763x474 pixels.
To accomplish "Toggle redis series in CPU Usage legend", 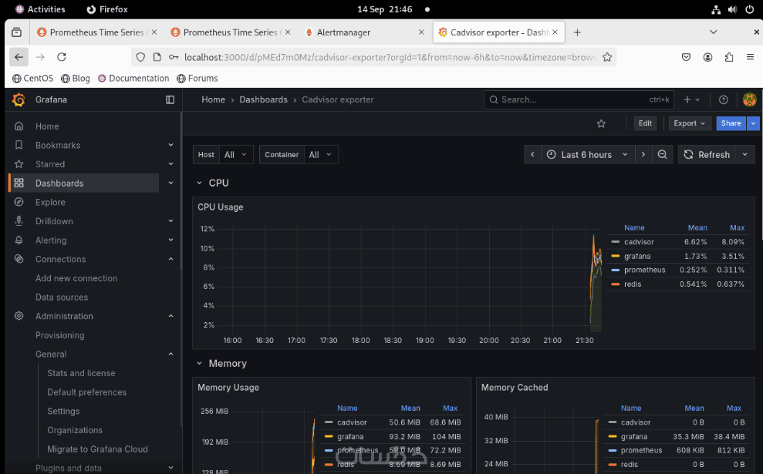I will tap(632, 284).
